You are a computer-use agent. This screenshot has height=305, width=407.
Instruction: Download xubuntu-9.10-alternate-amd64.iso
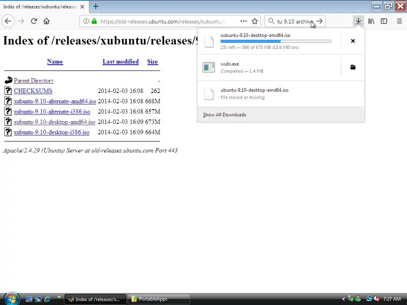coord(55,101)
